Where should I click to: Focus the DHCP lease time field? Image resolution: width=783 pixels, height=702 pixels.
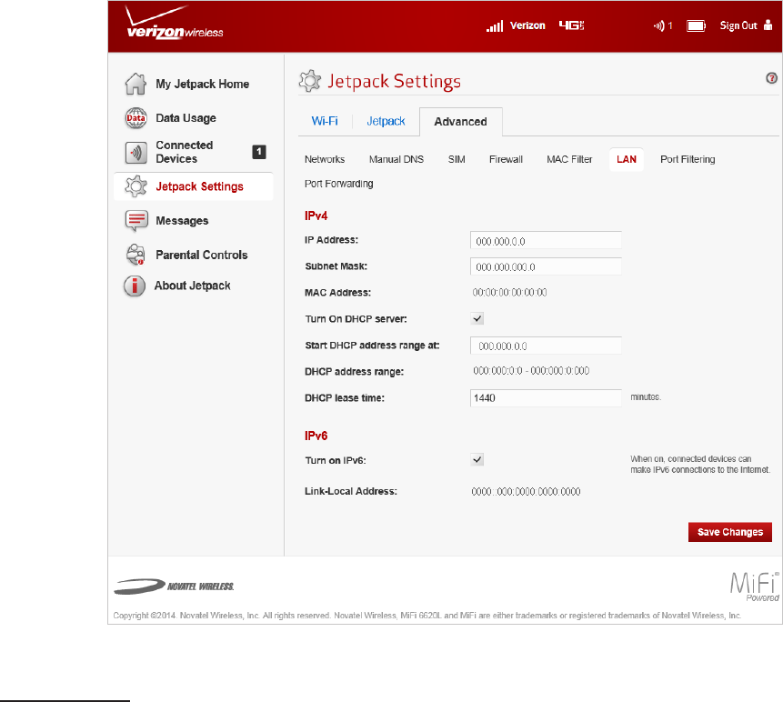(x=546, y=398)
